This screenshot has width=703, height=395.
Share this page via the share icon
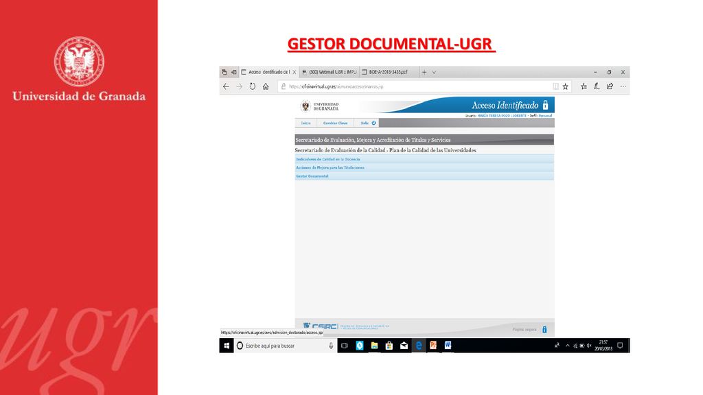tap(610, 86)
